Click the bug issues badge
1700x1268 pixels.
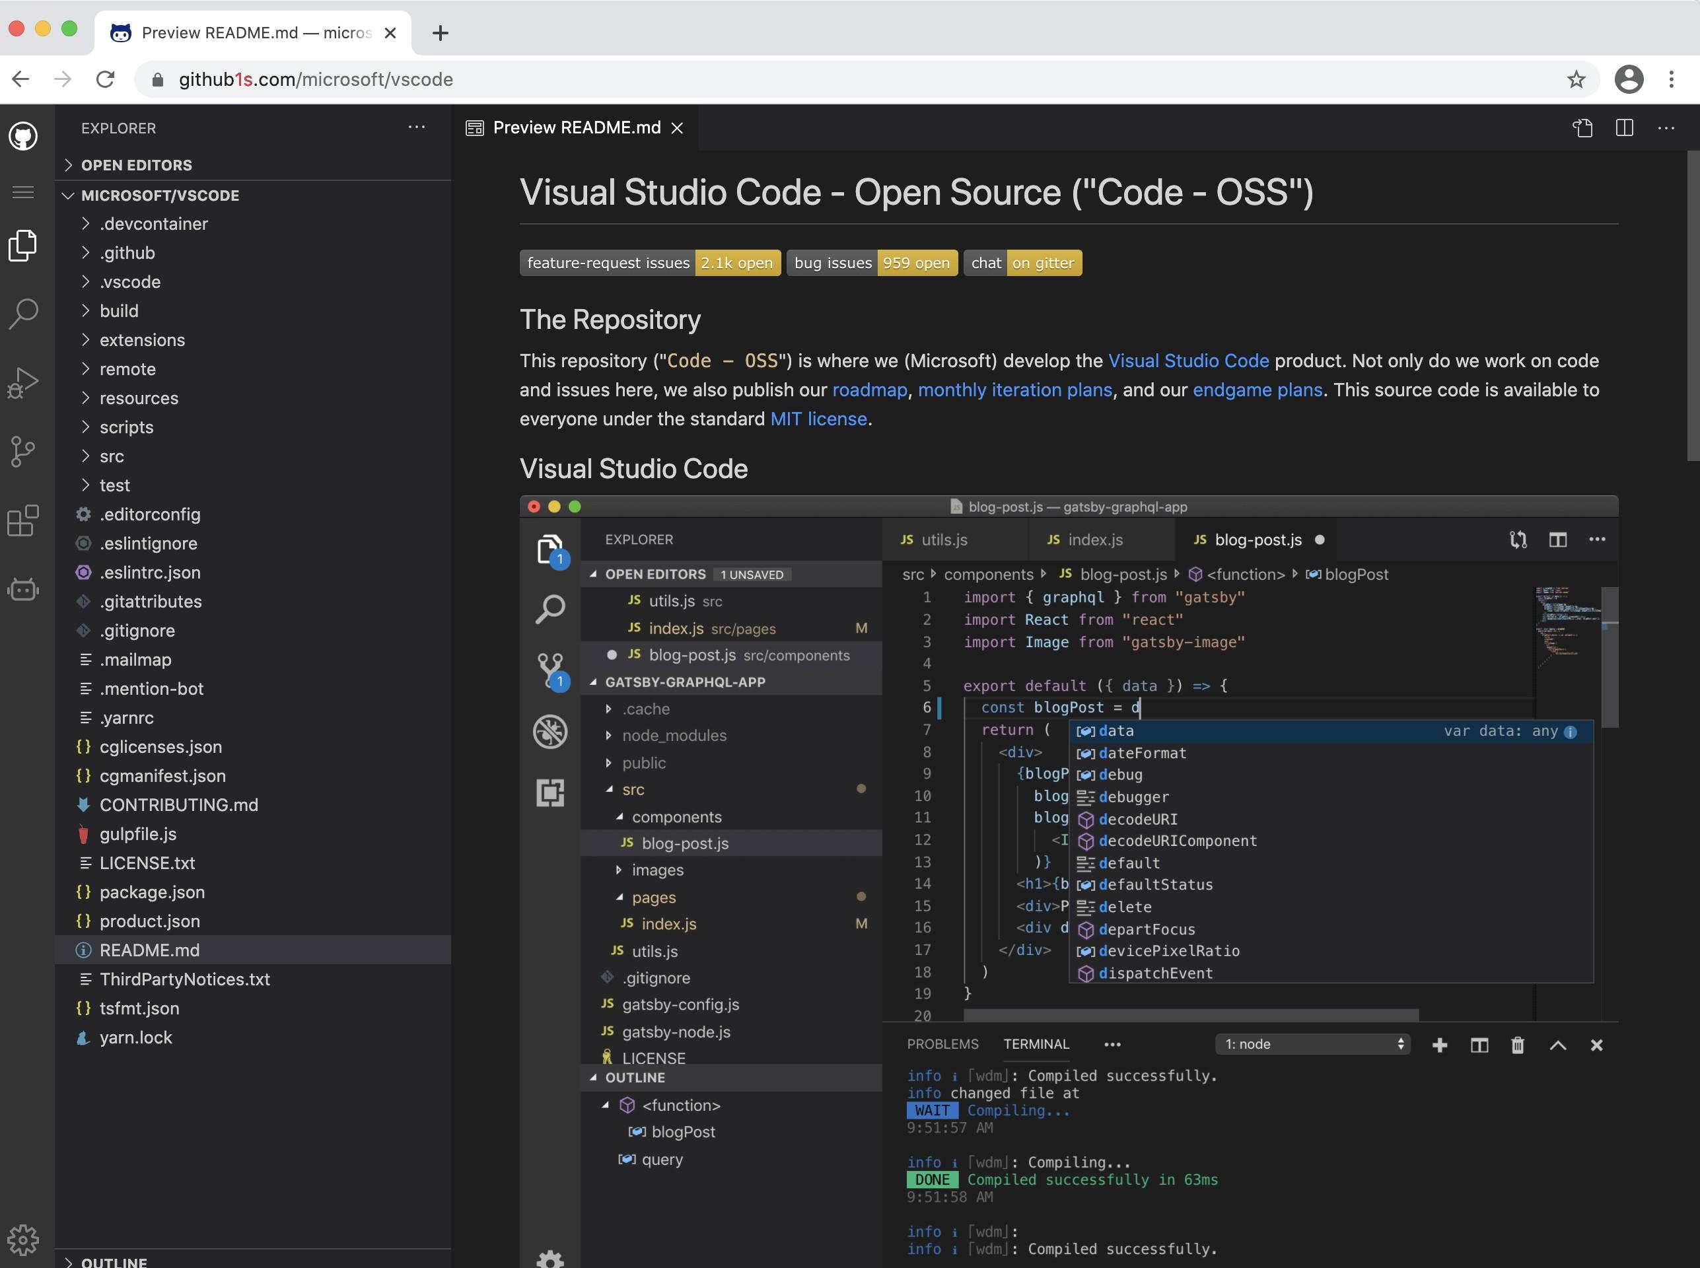(x=872, y=264)
